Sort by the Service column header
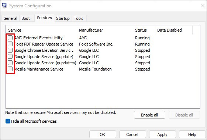Image resolution: width=207 pixels, height=140 pixels. tap(41, 30)
